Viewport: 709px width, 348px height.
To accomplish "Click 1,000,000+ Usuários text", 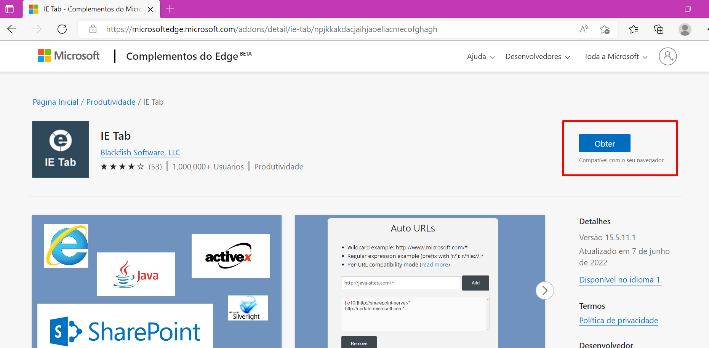I will (208, 167).
